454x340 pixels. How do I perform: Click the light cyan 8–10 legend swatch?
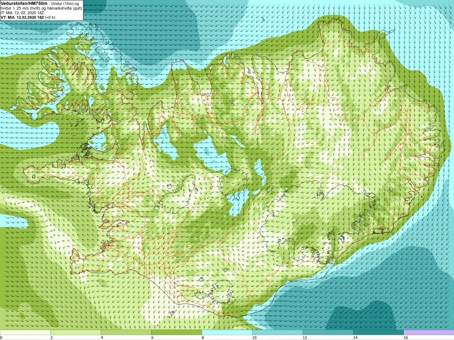[x=227, y=333]
